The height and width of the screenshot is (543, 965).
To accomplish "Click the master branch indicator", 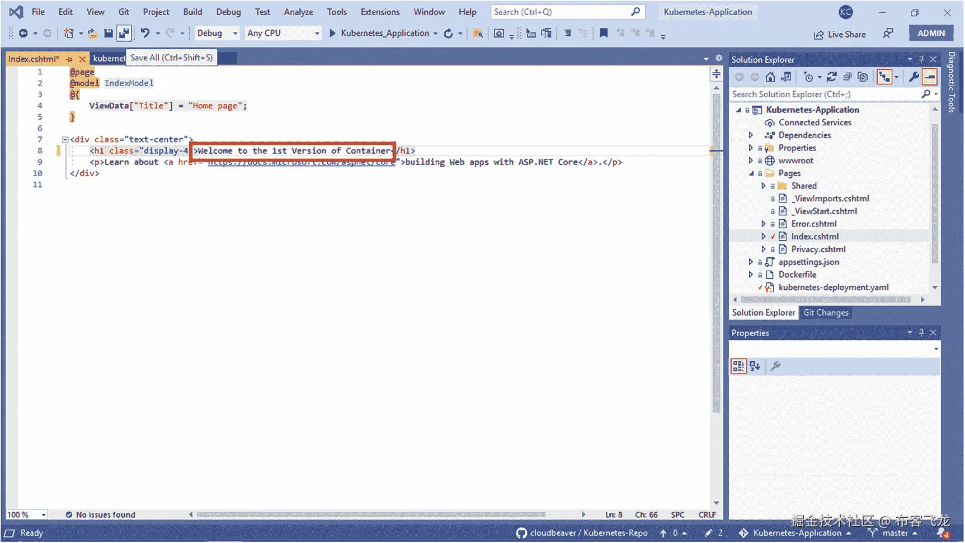I will (892, 533).
